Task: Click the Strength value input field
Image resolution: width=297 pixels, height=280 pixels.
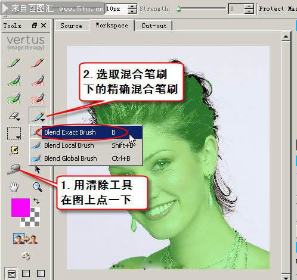Action: (x=236, y=9)
